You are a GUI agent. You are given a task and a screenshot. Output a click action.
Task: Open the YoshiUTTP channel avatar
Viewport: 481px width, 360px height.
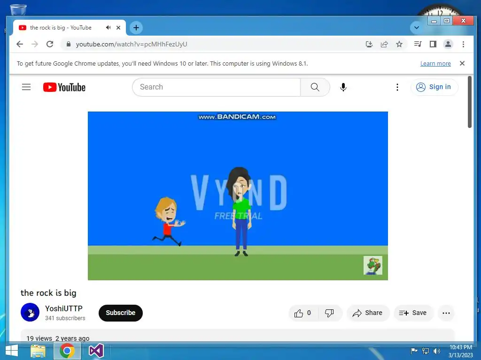pyautogui.click(x=30, y=312)
